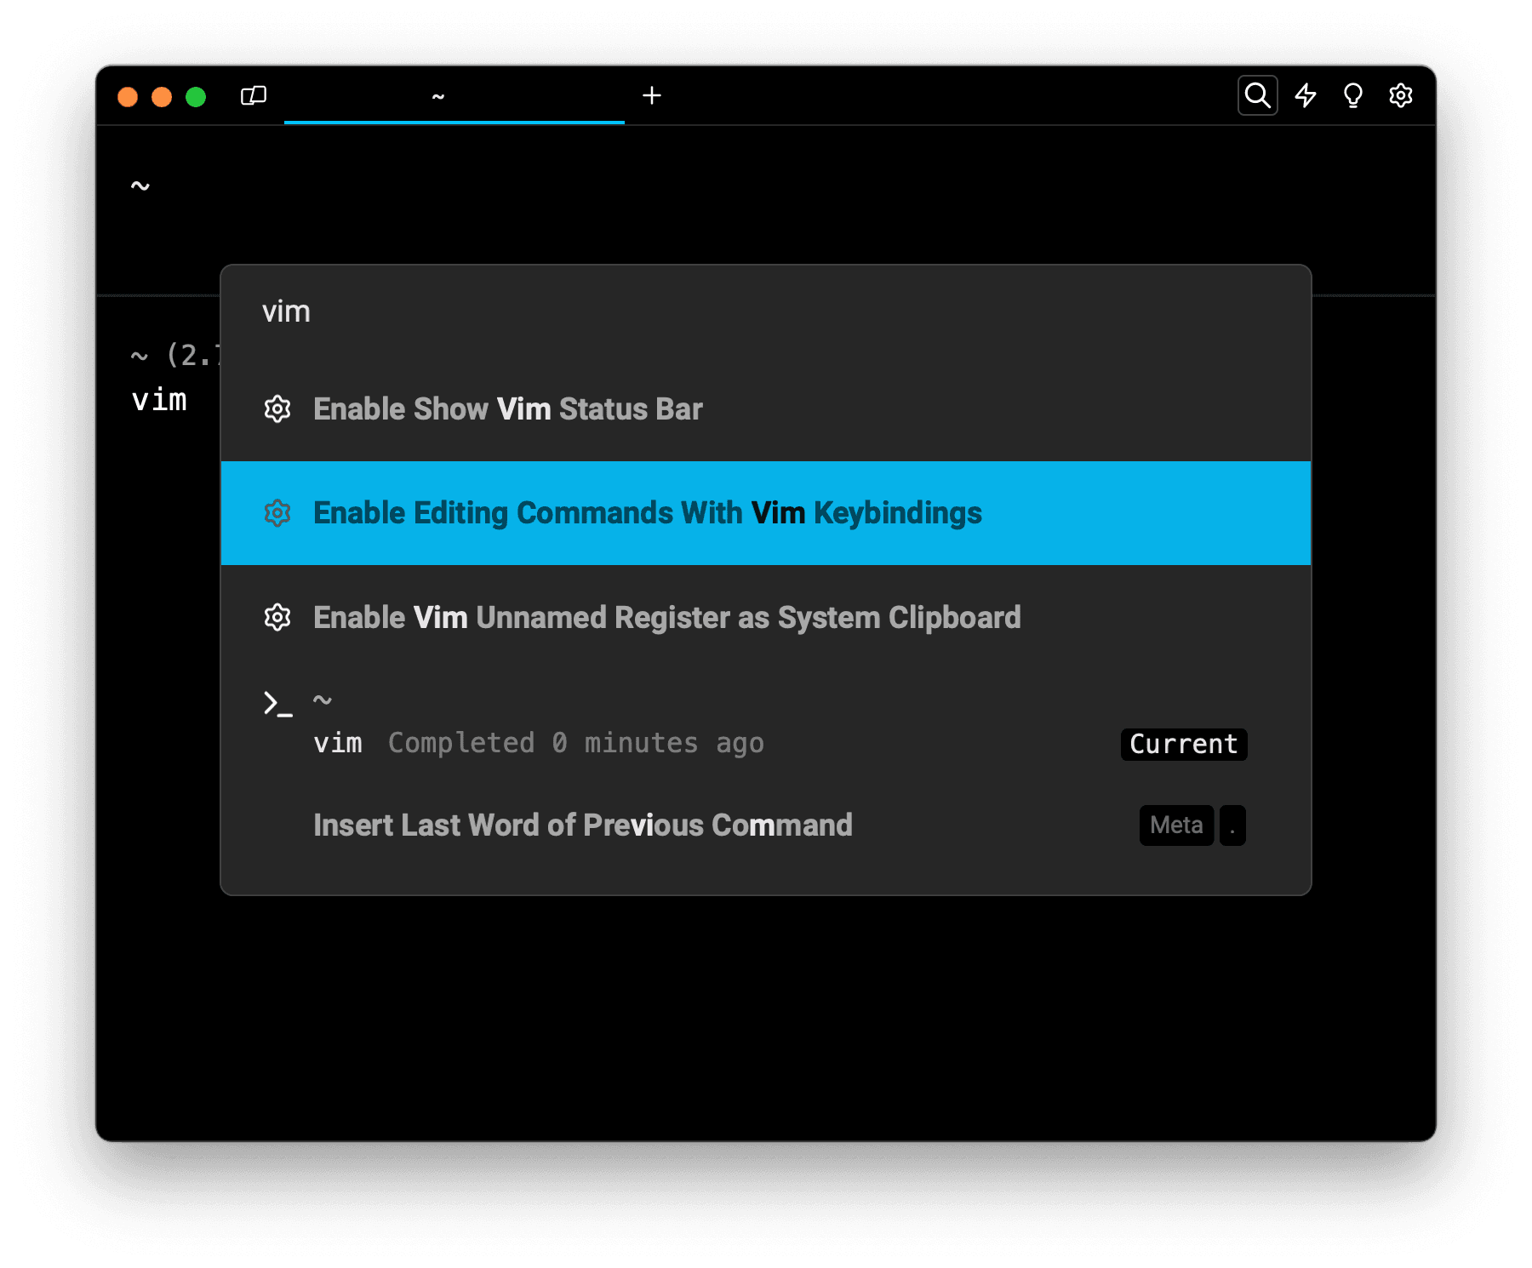Click the gear icon beside Show Vim Status Bar

click(277, 409)
